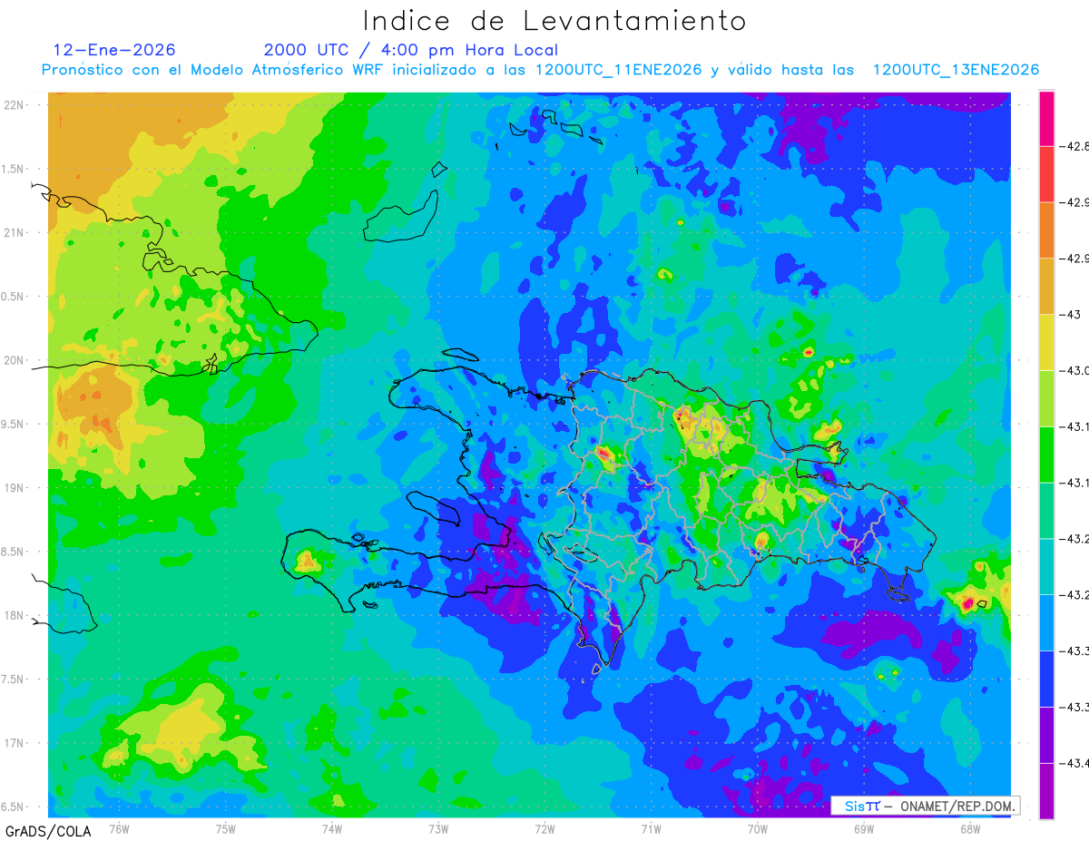1089x841 pixels.
Task: Click the title 'Indice de Levantamiento'
Action: click(x=554, y=20)
